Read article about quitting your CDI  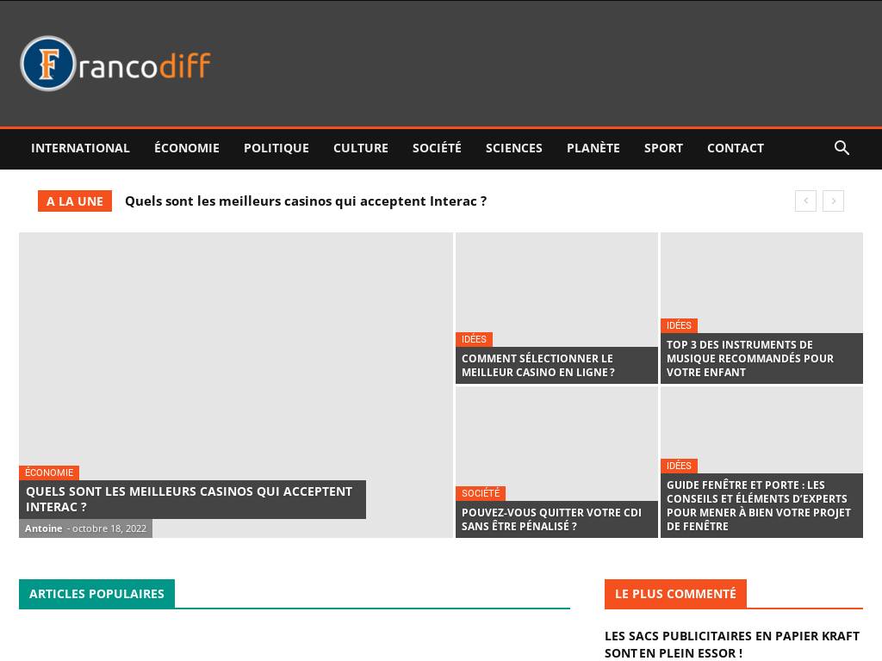(551, 519)
